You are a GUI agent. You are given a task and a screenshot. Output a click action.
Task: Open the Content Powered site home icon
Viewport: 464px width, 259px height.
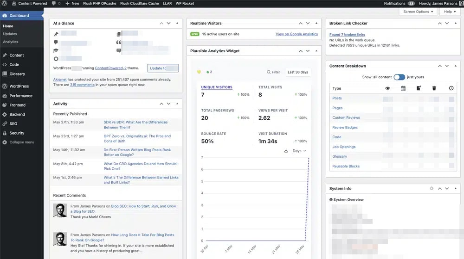[x=14, y=4]
